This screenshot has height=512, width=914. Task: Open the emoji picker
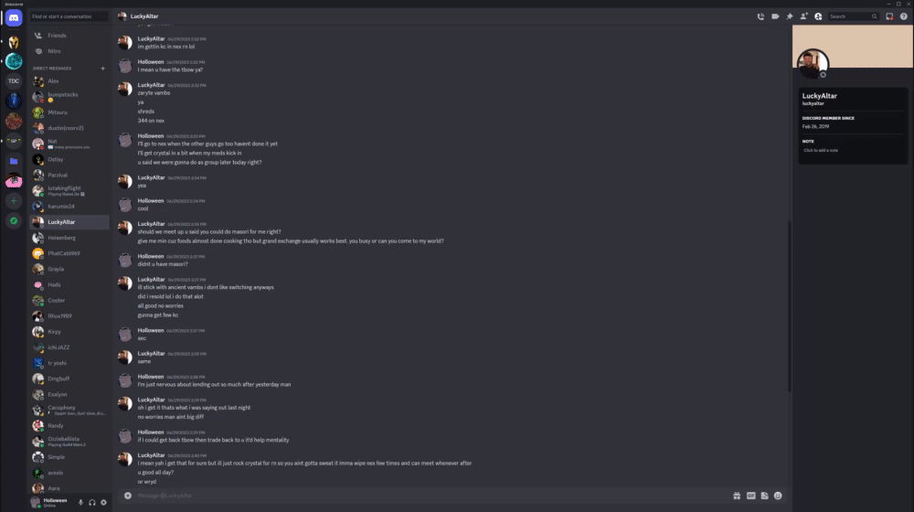[x=778, y=496]
